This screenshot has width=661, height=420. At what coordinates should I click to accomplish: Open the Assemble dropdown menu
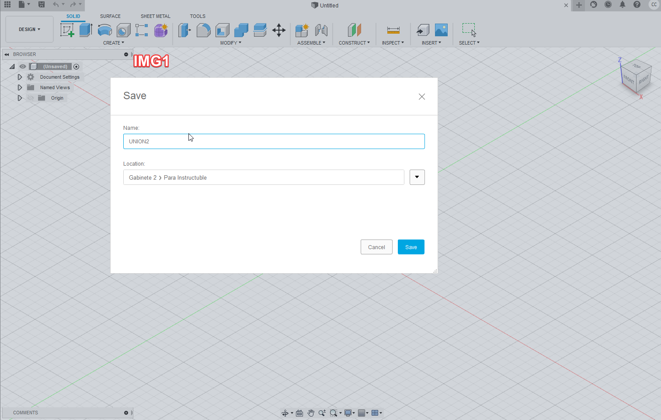(311, 43)
